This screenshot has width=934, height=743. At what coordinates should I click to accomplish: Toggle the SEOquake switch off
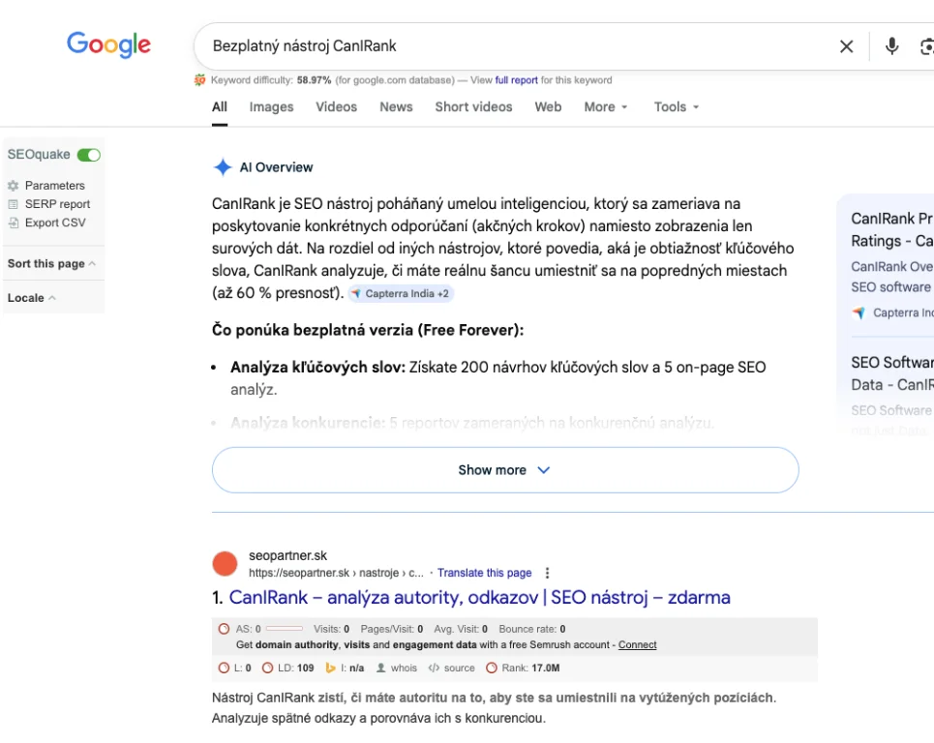89,155
